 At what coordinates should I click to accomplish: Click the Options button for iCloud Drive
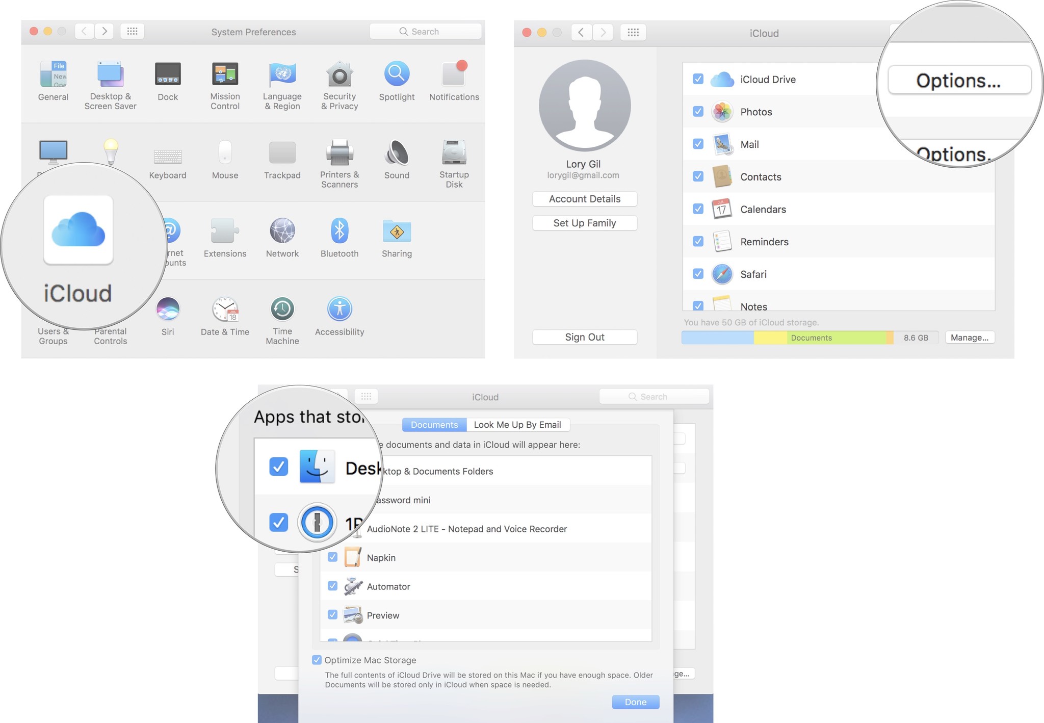point(958,80)
